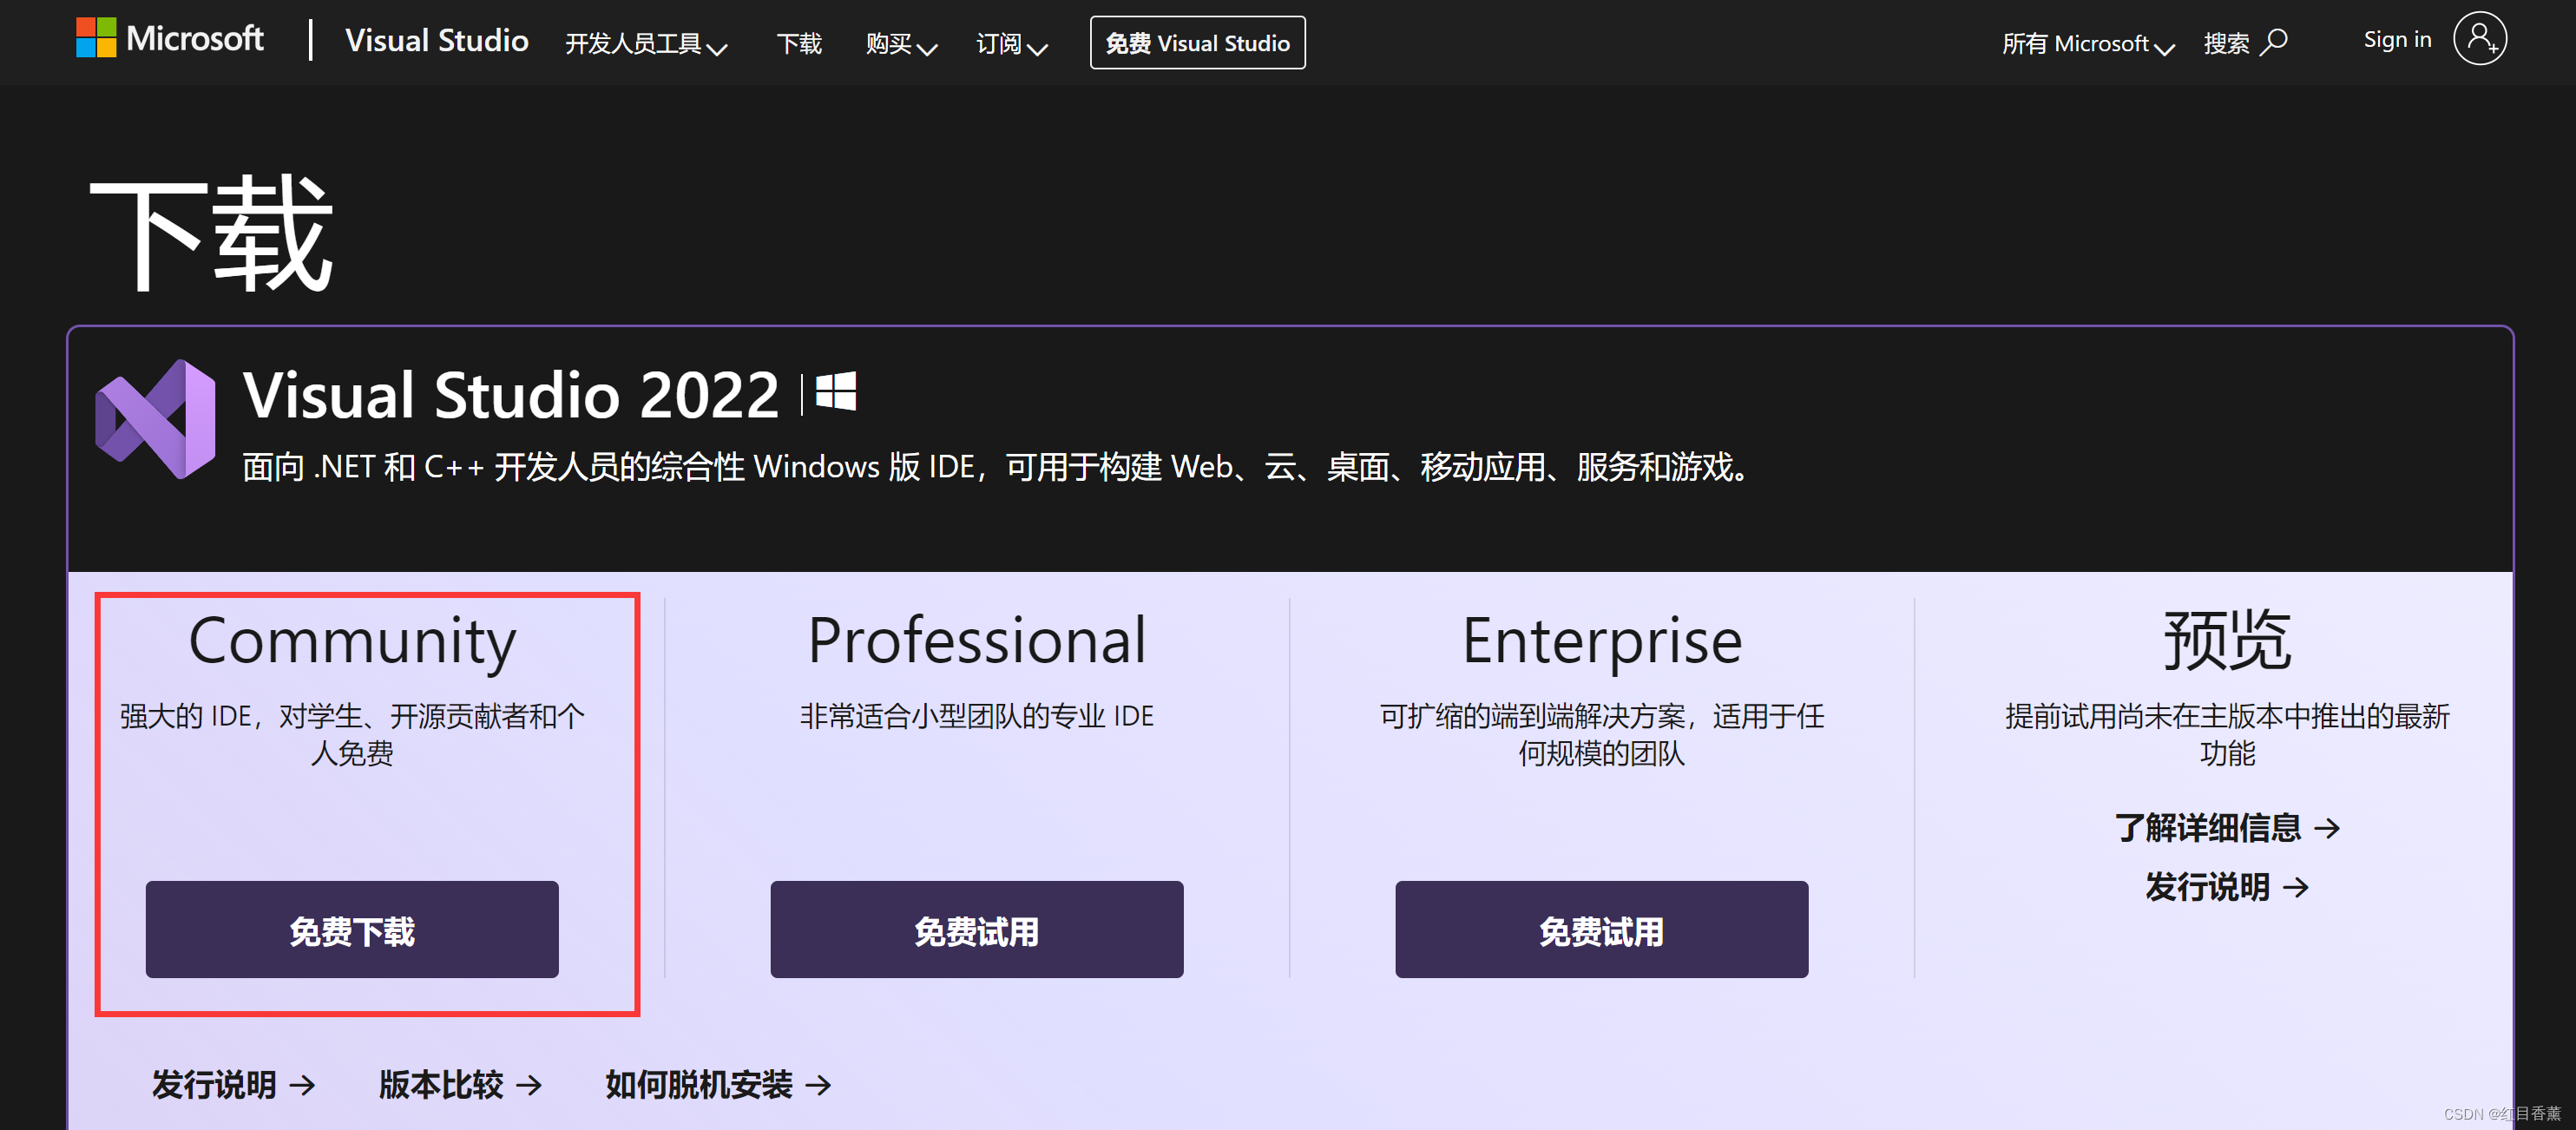This screenshot has height=1130, width=2576.
Task: Click 免费下载 under Community
Action: click(x=351, y=929)
